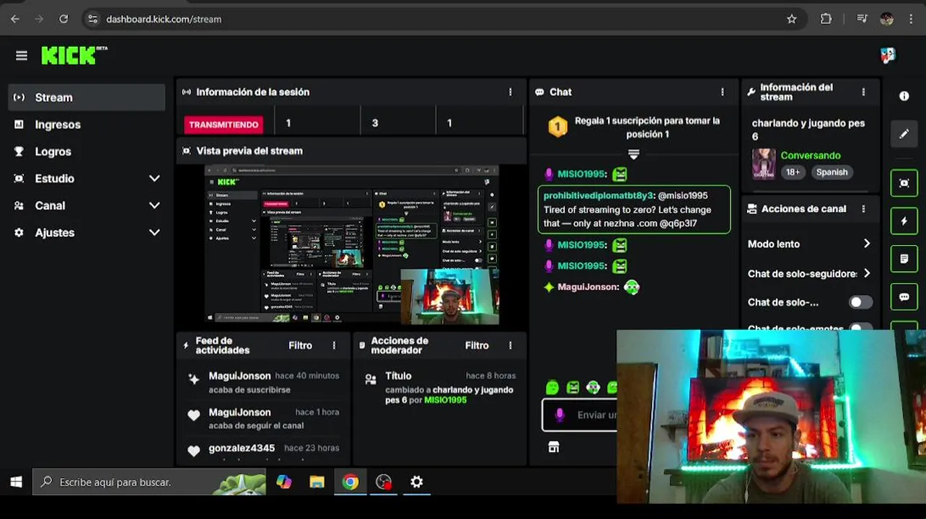Click Filtro in Feed de actividades

coord(301,346)
